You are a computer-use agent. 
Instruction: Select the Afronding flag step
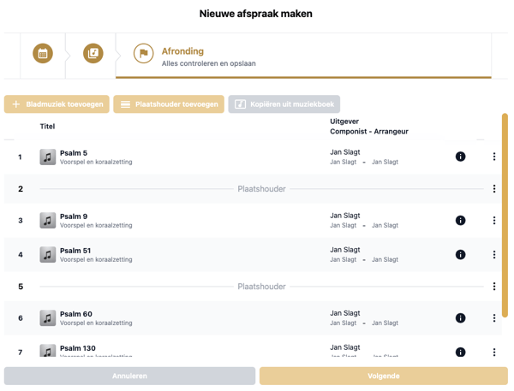[144, 54]
